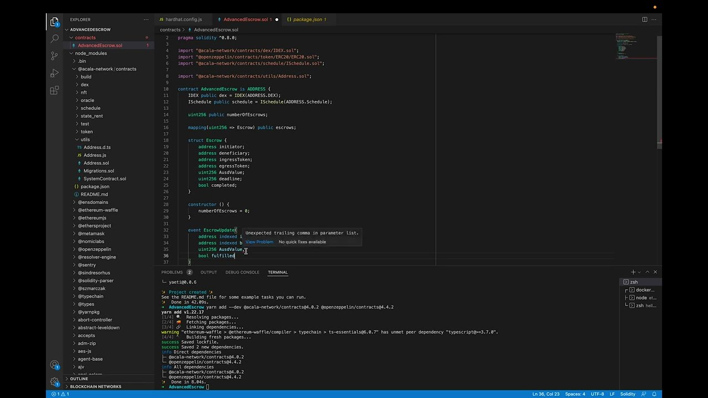
Task: Expand the .bin folder
Action: tap(82, 61)
